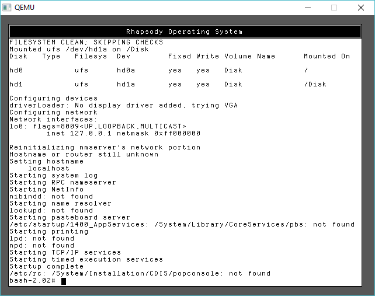Maximize the QEMU window
The width and height of the screenshot is (375, 296).
[x=334, y=8]
